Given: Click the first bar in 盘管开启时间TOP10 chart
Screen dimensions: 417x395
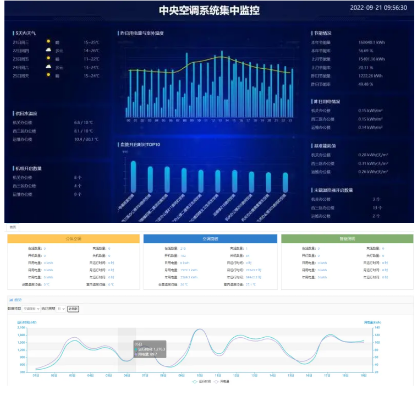Looking at the screenshot, I should (133, 176).
